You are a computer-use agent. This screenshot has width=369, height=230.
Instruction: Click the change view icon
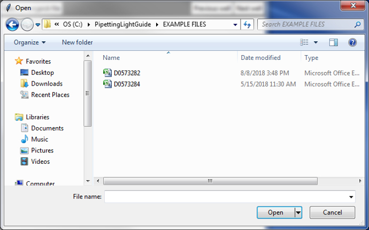(x=304, y=42)
